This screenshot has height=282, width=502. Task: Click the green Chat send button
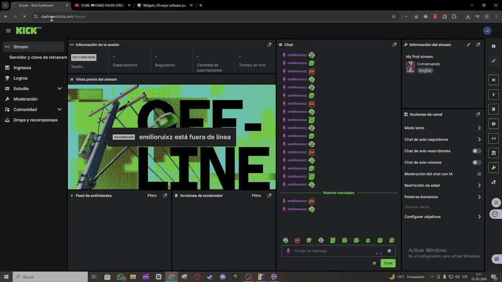[388, 263]
